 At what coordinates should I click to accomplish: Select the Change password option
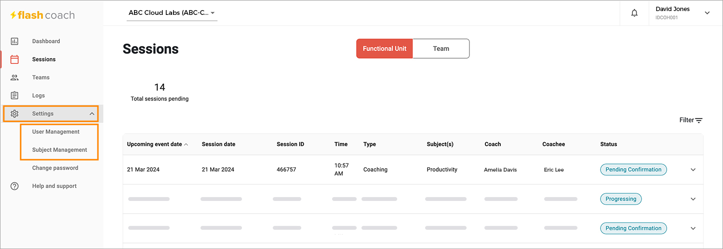click(x=55, y=168)
